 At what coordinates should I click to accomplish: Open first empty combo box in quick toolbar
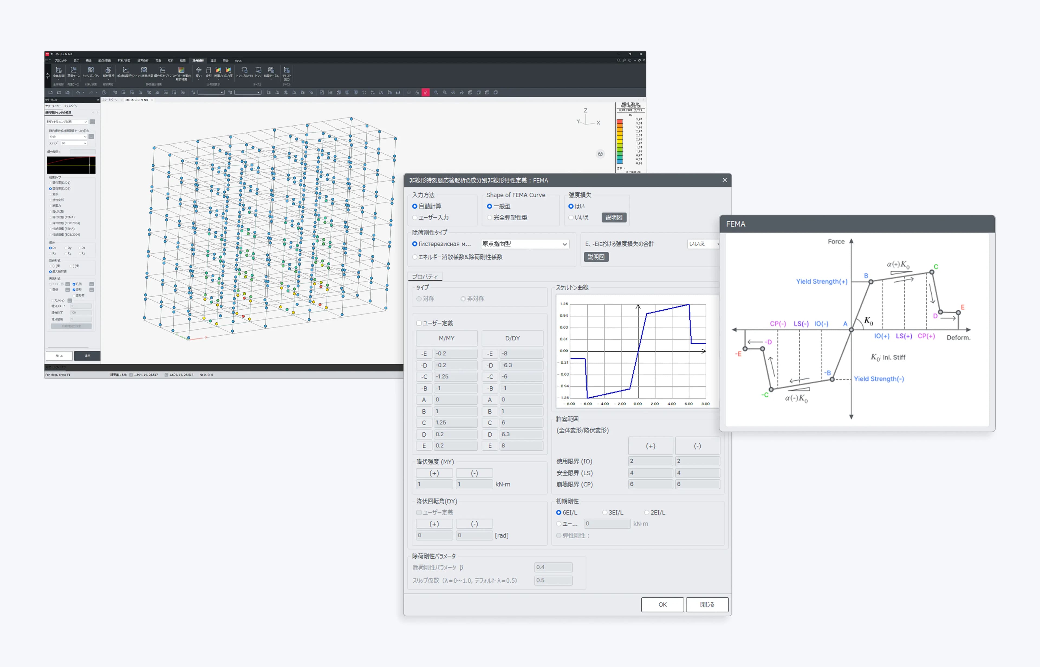click(x=211, y=92)
